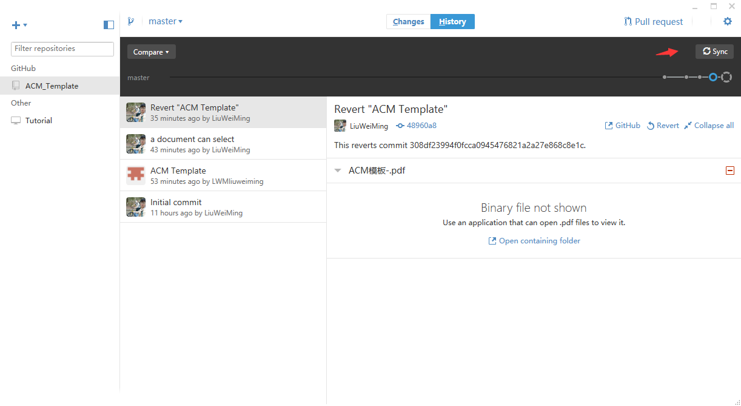Click the Sync button
This screenshot has height=406, width=741.
pyautogui.click(x=714, y=52)
